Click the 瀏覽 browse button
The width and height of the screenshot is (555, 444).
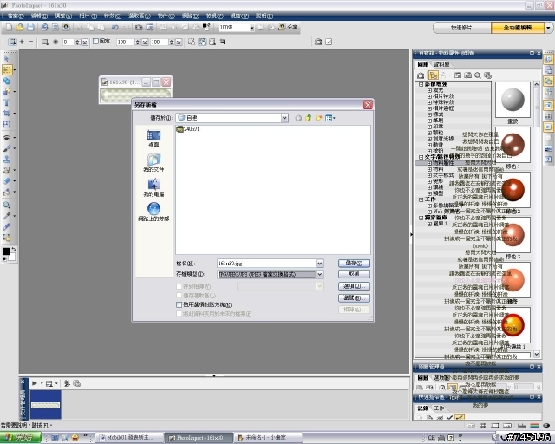click(354, 297)
